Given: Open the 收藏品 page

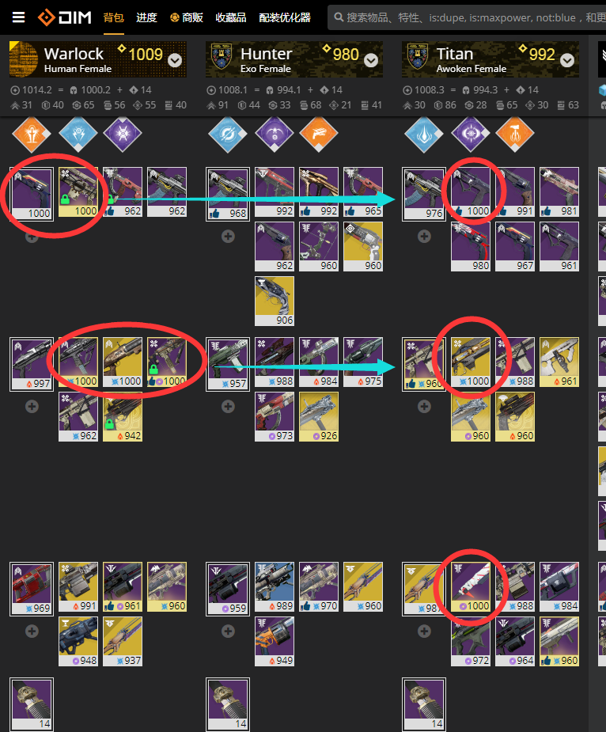Looking at the screenshot, I should click(x=231, y=17).
